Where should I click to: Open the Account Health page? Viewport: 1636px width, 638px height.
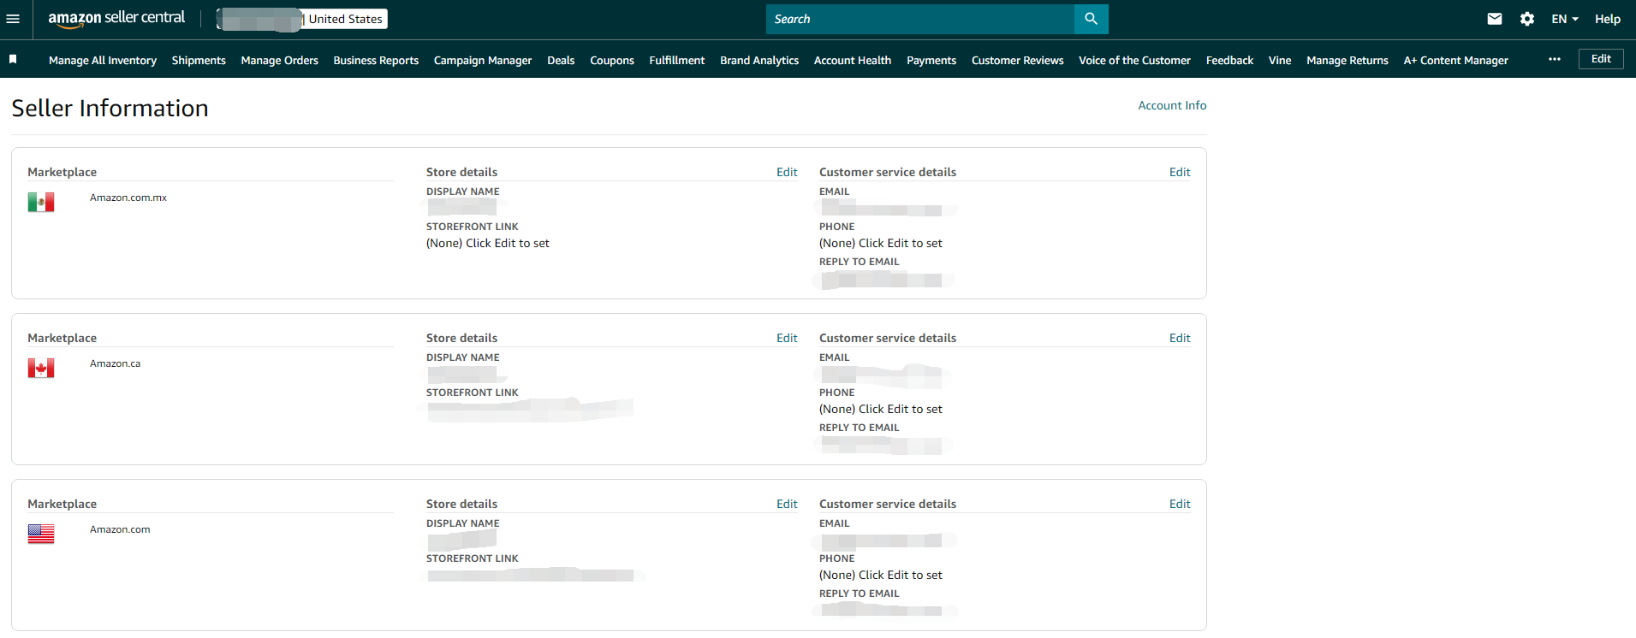click(852, 60)
